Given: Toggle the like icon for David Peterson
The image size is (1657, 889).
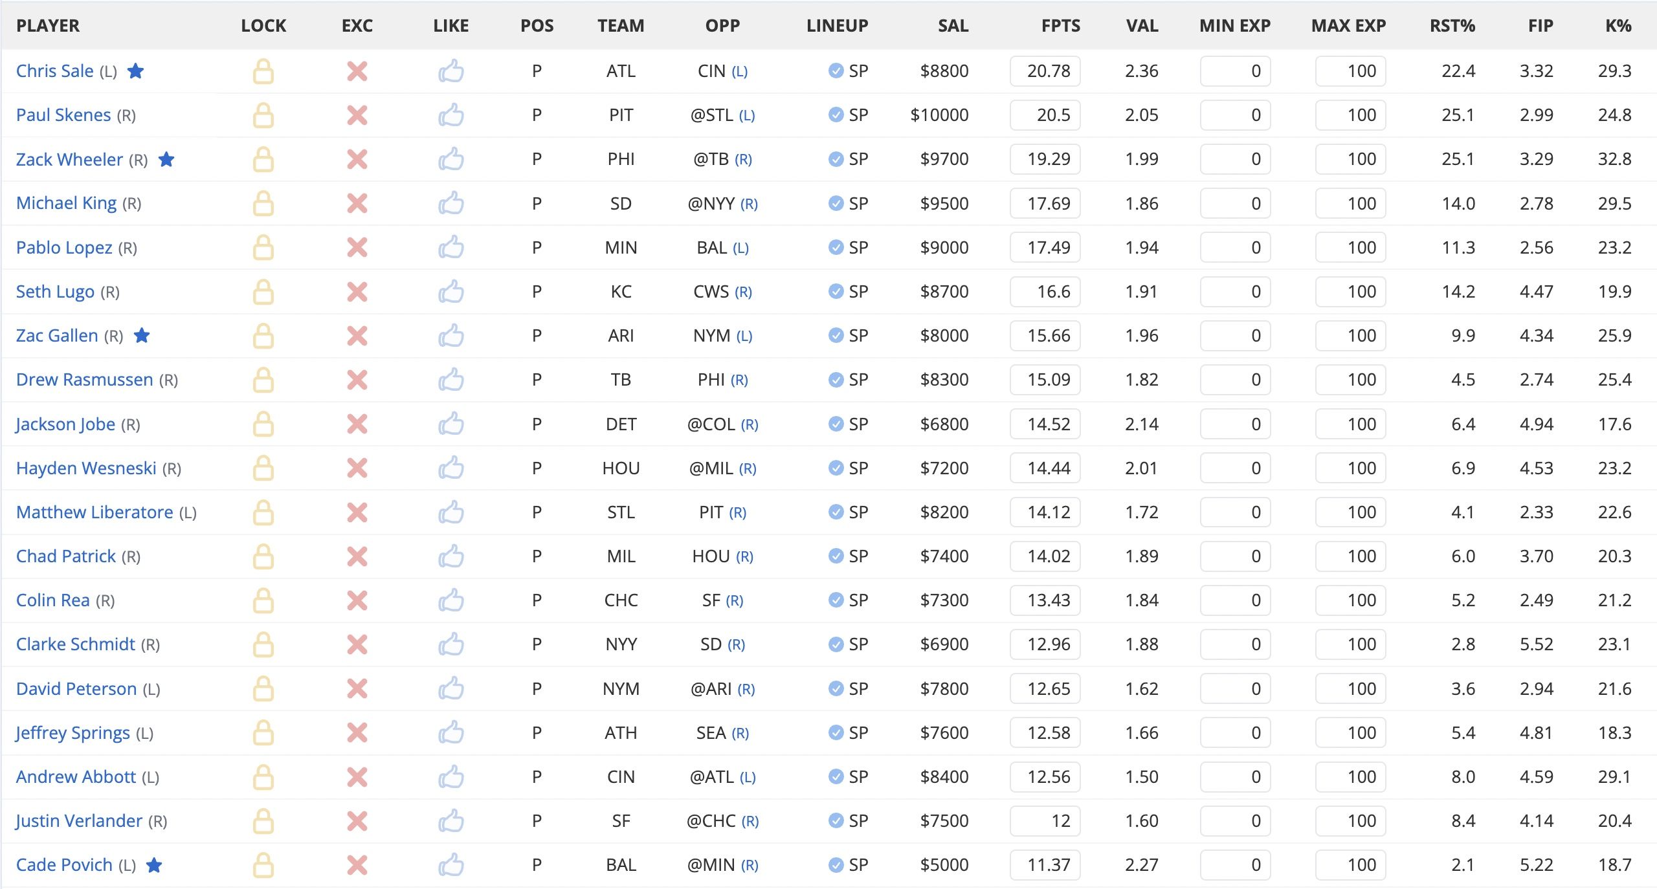Looking at the screenshot, I should tap(452, 688).
